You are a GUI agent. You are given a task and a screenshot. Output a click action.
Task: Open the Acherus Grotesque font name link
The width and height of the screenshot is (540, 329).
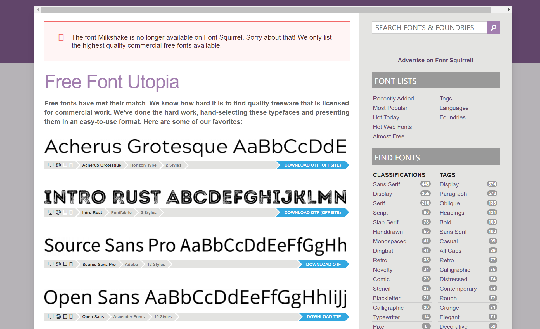click(x=102, y=165)
